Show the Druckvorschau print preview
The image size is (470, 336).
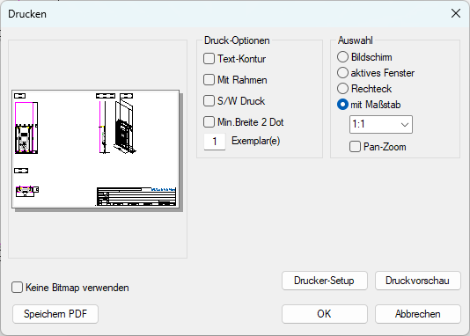[417, 281]
